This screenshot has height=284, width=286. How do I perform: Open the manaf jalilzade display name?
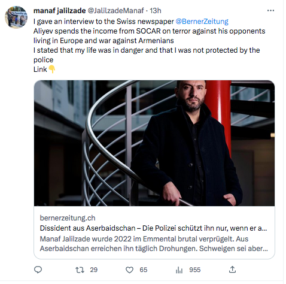coord(59,11)
